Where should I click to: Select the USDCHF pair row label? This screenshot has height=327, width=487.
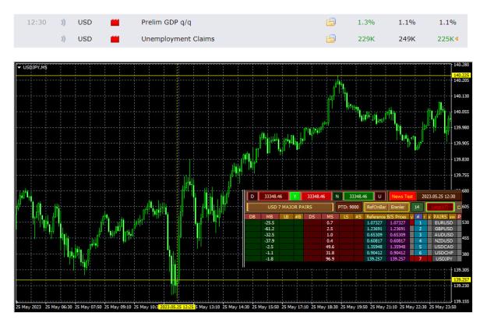[443, 253]
